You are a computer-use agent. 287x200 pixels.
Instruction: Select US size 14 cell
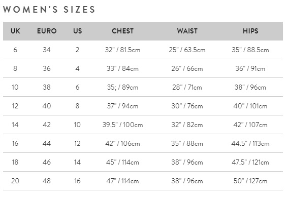77,162
